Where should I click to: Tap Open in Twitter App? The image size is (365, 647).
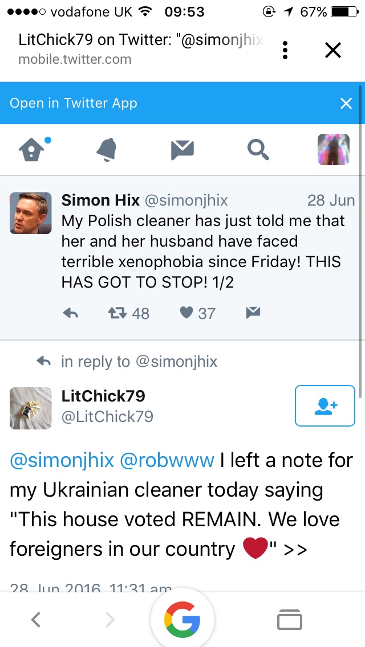point(74,103)
